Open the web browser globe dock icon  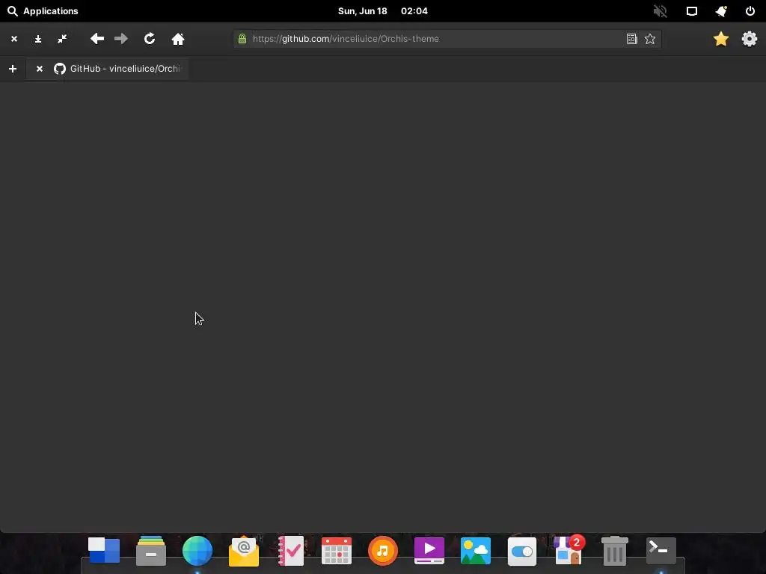point(197,551)
